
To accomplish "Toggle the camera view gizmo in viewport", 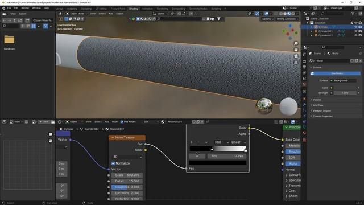I will (296, 56).
